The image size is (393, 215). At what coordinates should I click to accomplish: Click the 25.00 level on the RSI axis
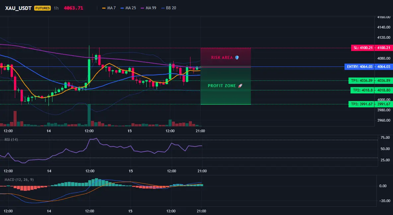pyautogui.click(x=385, y=160)
